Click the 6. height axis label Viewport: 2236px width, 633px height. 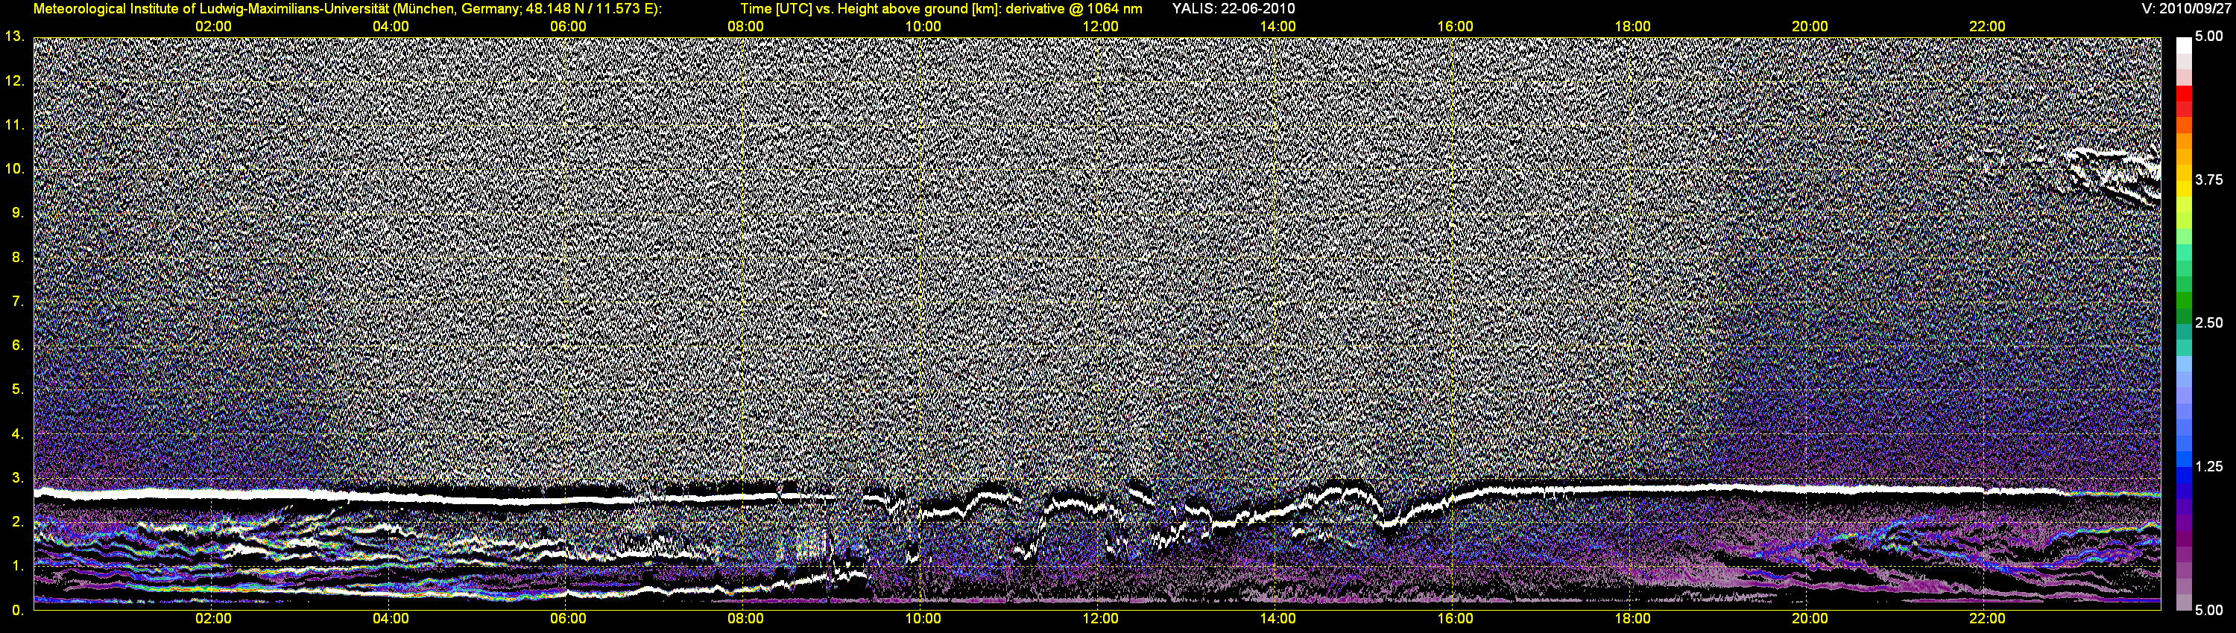(x=18, y=346)
